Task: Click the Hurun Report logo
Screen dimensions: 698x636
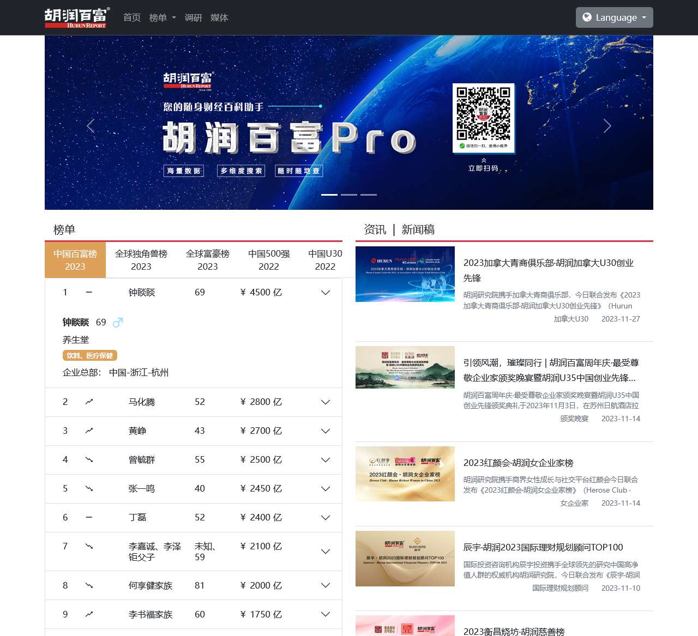Action: [x=77, y=17]
